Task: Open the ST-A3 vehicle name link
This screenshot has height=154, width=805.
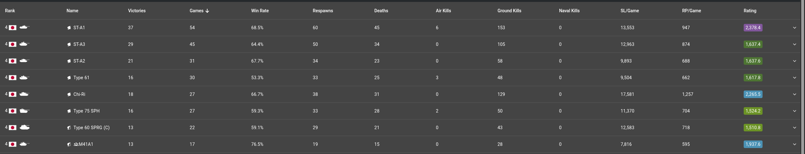Action: [79, 44]
